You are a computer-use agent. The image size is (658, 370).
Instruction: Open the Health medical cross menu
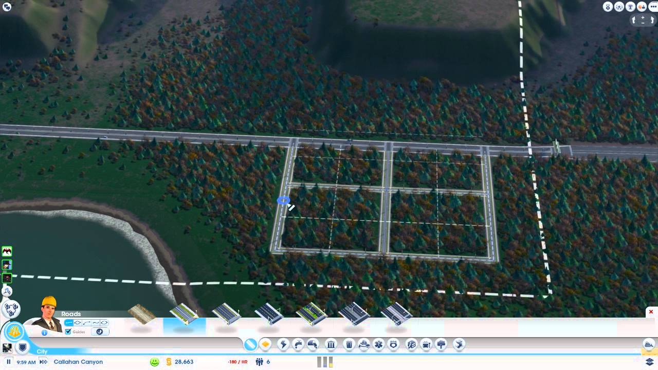(x=379, y=344)
